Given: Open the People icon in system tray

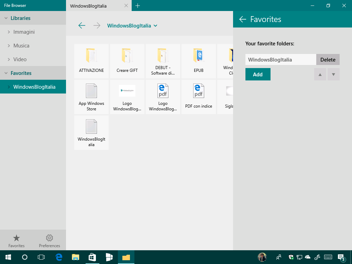Looking at the screenshot, I should pyautogui.click(x=279, y=257).
